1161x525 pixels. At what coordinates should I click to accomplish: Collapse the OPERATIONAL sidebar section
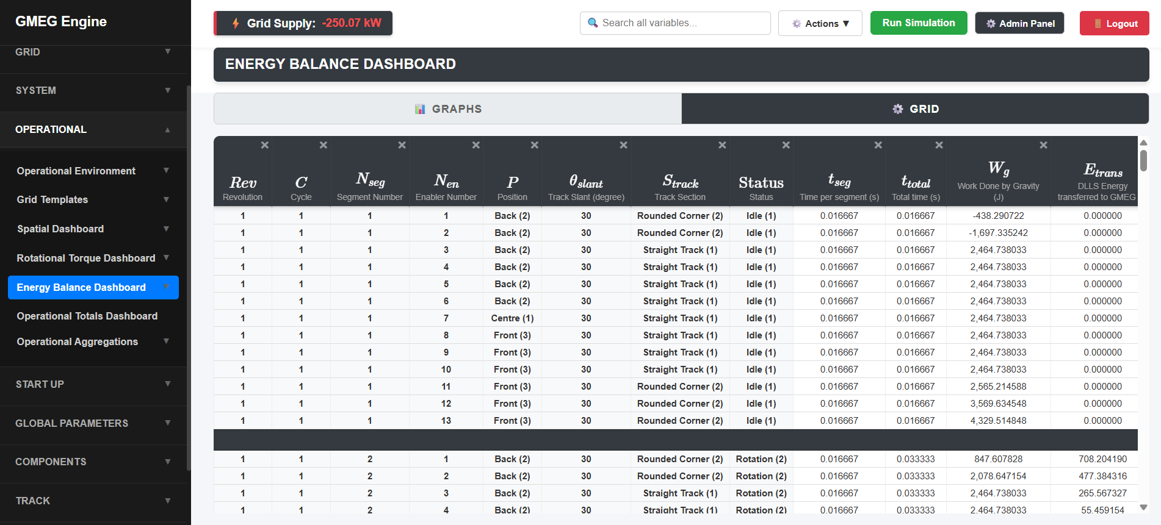pyautogui.click(x=93, y=129)
